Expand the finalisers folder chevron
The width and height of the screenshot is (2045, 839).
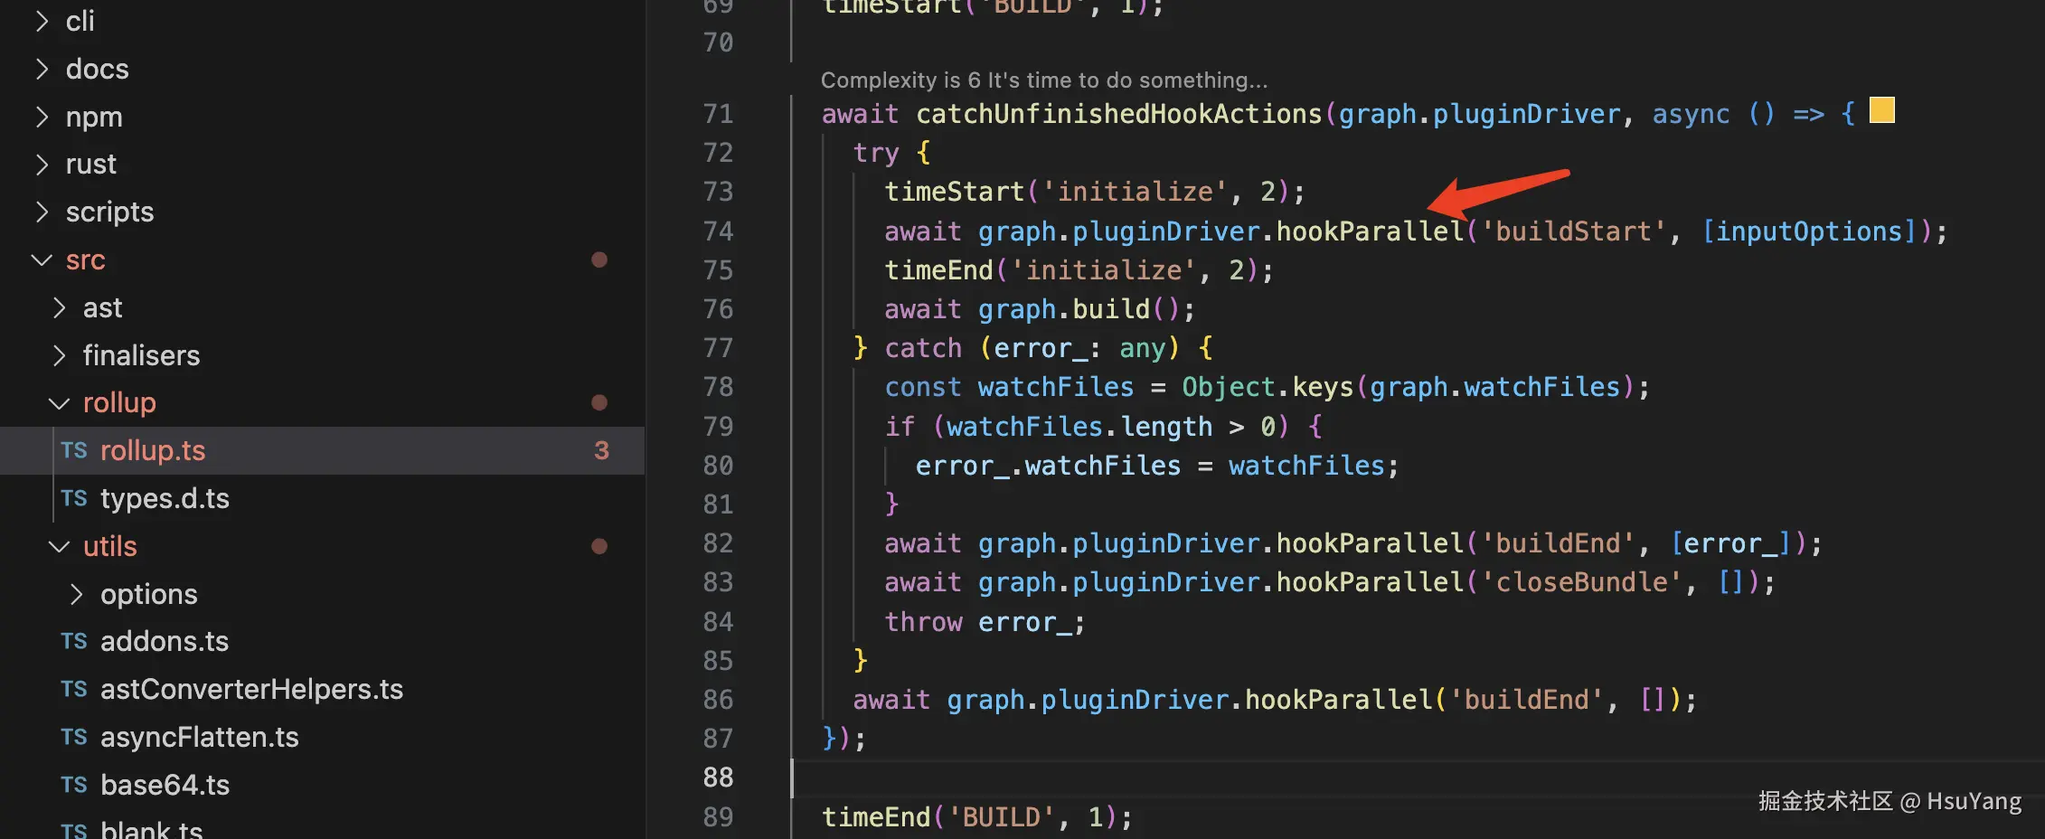pyautogui.click(x=60, y=355)
